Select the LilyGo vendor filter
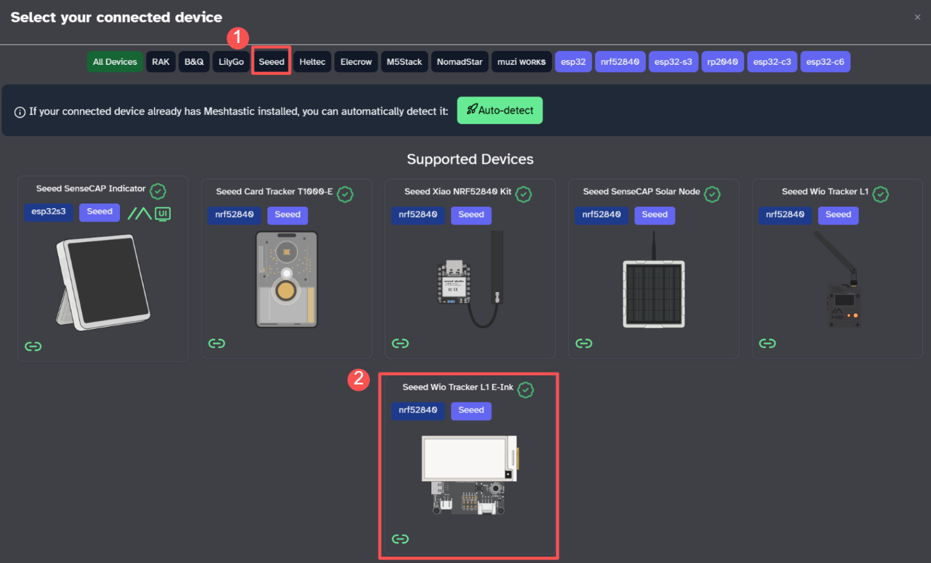 pyautogui.click(x=231, y=62)
